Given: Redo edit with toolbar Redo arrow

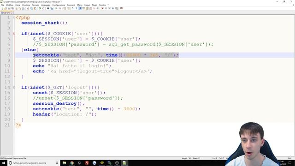Looking at the screenshot, I should [x=43, y=8].
